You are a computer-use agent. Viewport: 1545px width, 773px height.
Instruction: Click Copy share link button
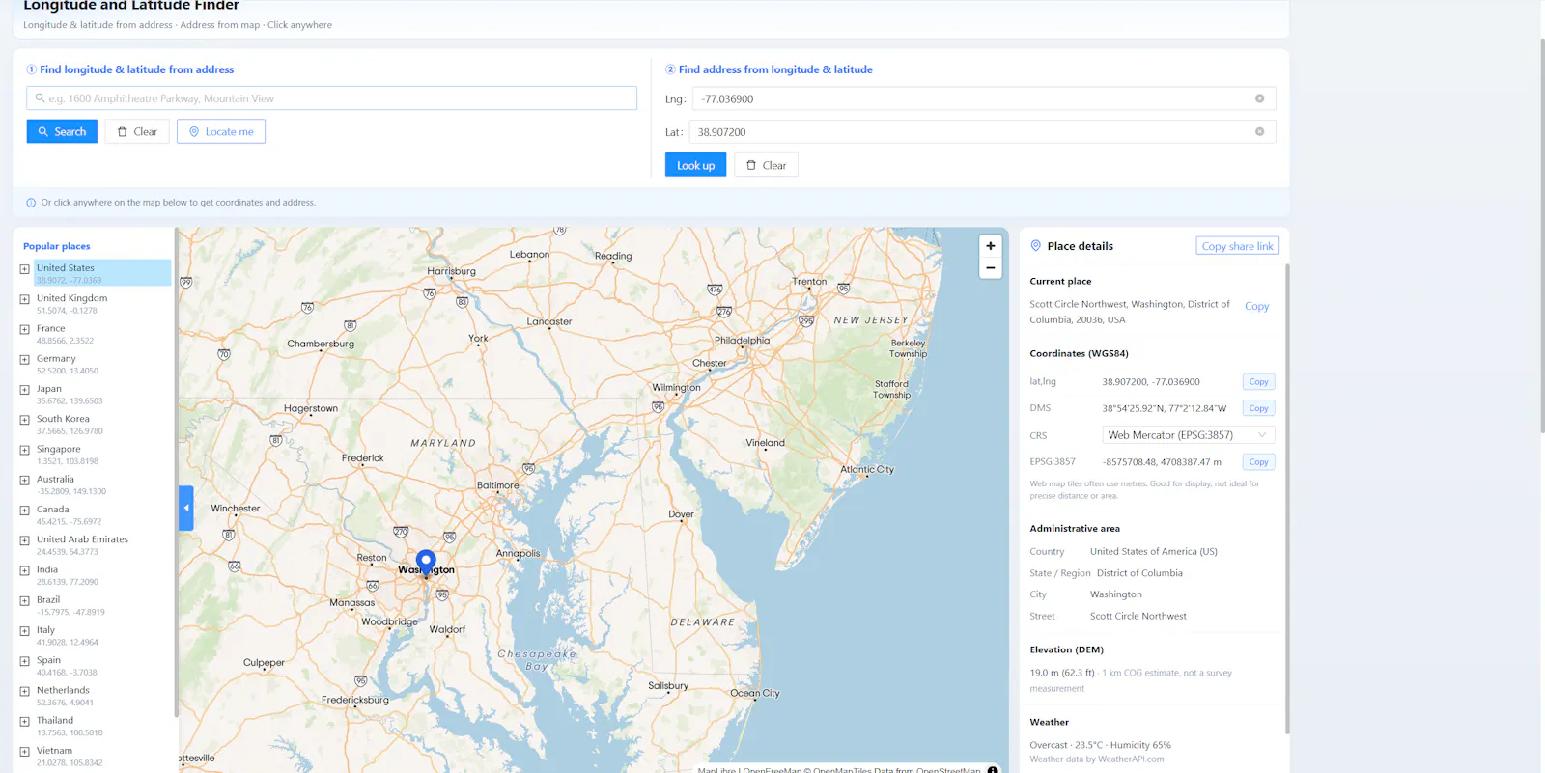tap(1237, 246)
